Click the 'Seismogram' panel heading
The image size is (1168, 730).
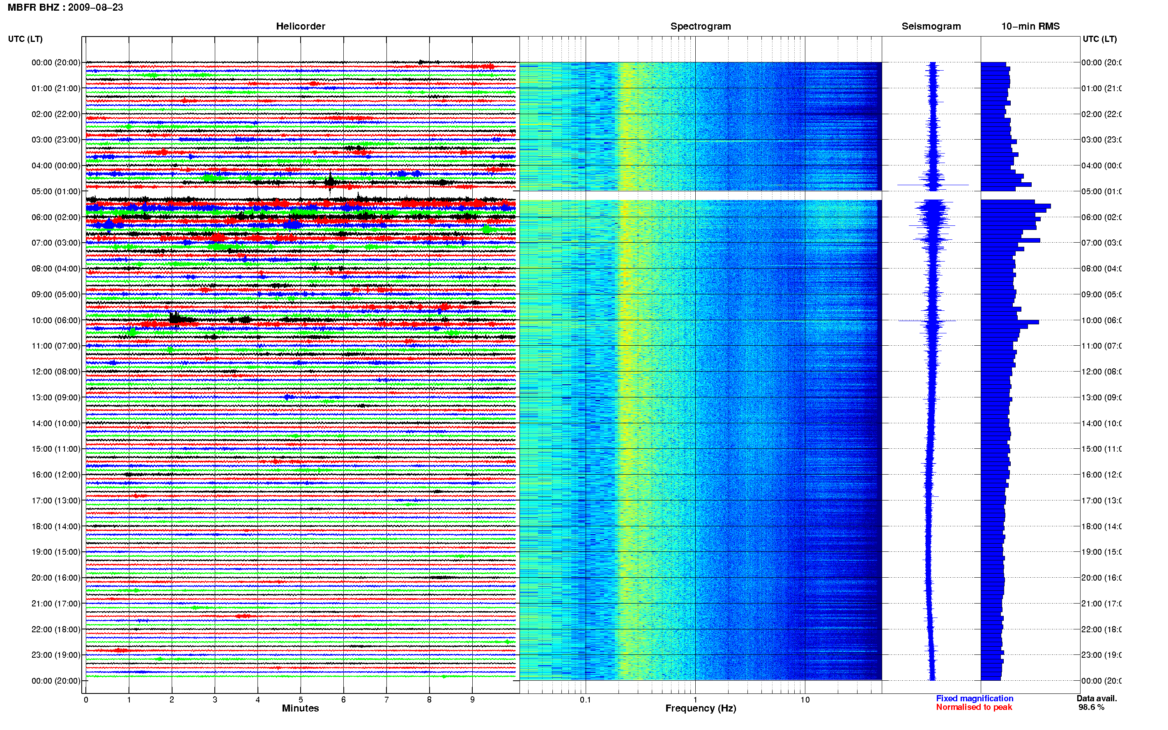point(931,26)
